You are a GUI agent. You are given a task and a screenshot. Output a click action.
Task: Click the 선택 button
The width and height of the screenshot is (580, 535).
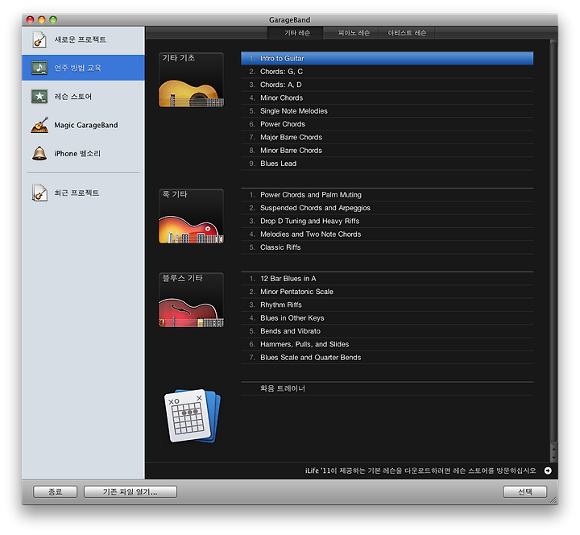coord(525,491)
